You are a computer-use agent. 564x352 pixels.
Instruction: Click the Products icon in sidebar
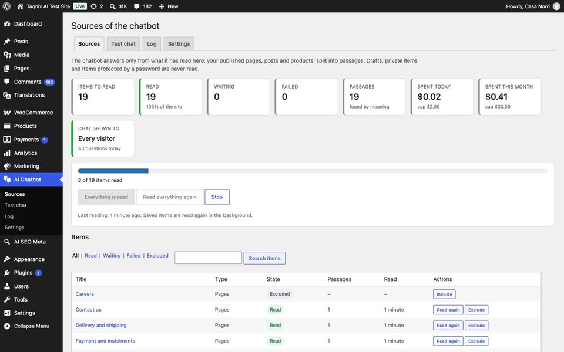7,126
